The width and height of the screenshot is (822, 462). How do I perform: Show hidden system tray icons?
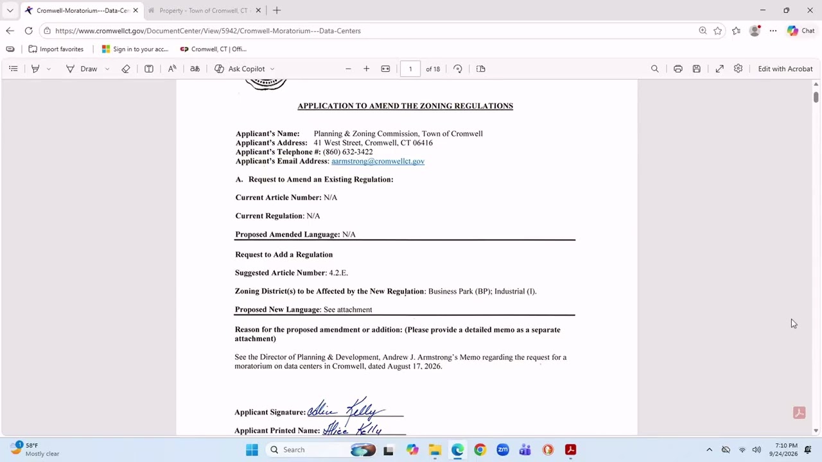point(709,450)
